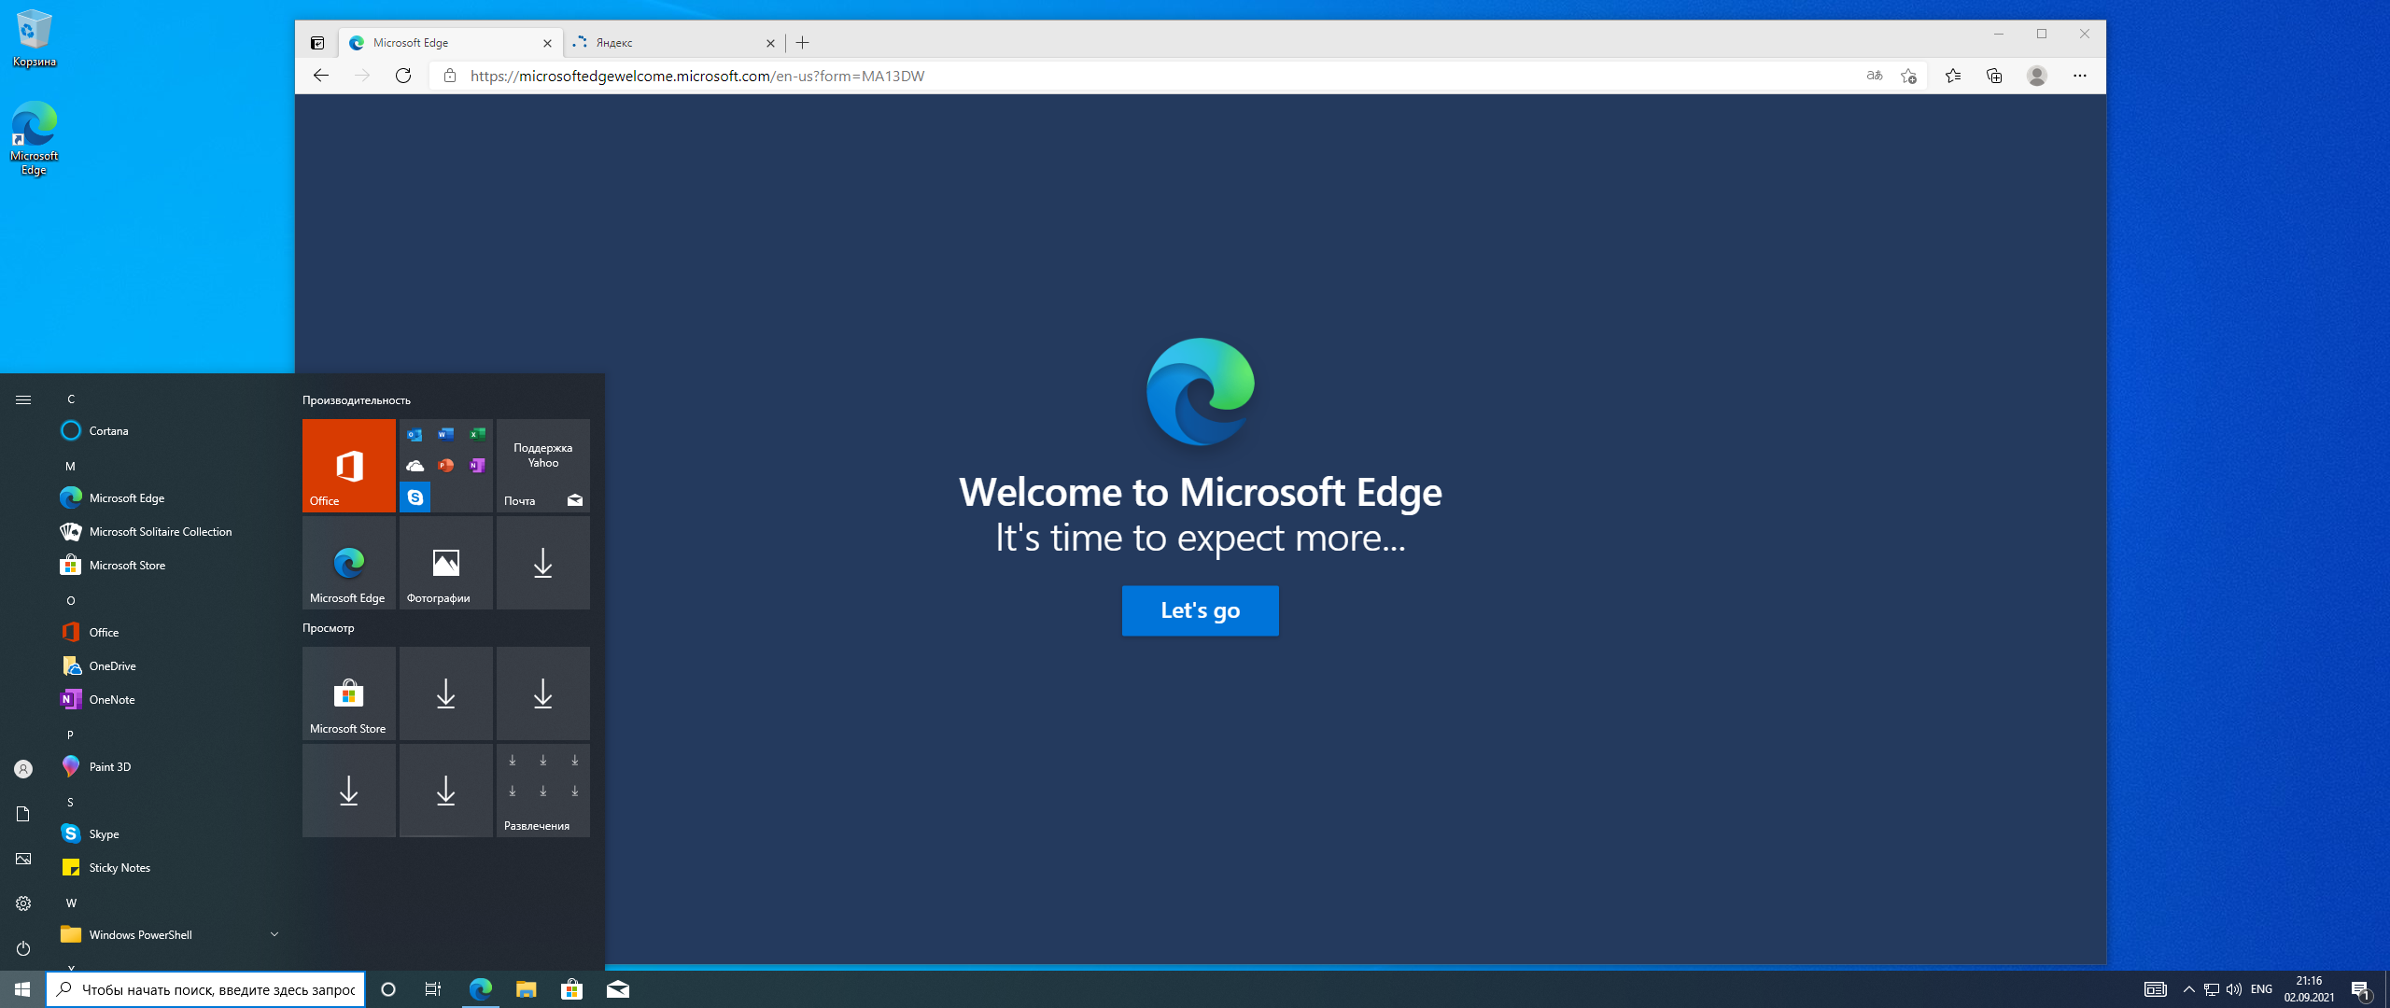Click the Start menu Power icon
This screenshot has height=1008, width=2390.
point(23,948)
